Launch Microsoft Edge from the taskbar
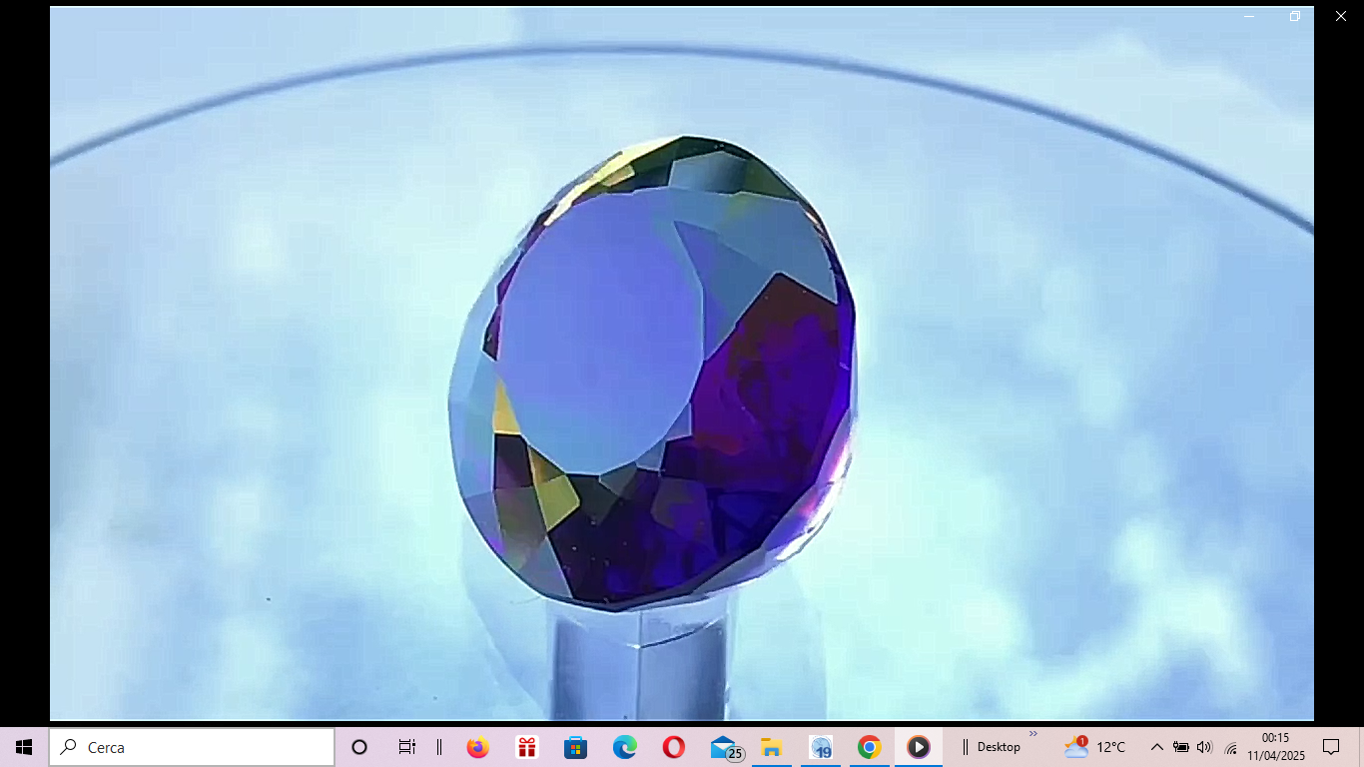Screen dimensions: 1364x767 (x=624, y=747)
